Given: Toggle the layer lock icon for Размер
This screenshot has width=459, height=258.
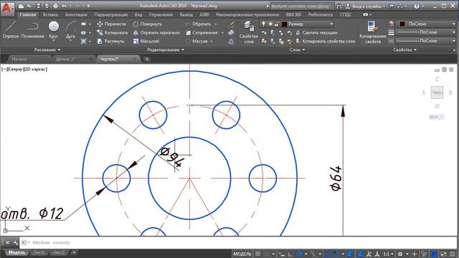Looking at the screenshot, I should [277, 24].
